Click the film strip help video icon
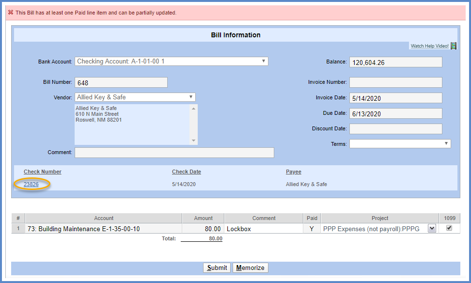 point(454,46)
